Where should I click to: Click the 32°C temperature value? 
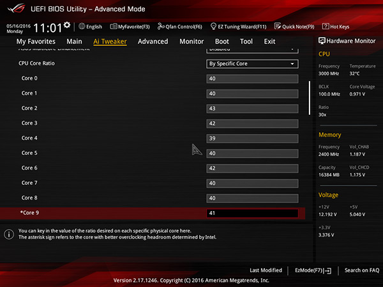click(354, 73)
